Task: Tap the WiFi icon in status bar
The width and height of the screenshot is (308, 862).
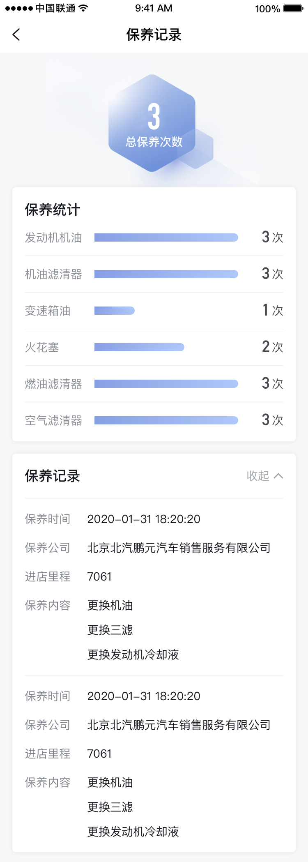Action: [x=83, y=8]
